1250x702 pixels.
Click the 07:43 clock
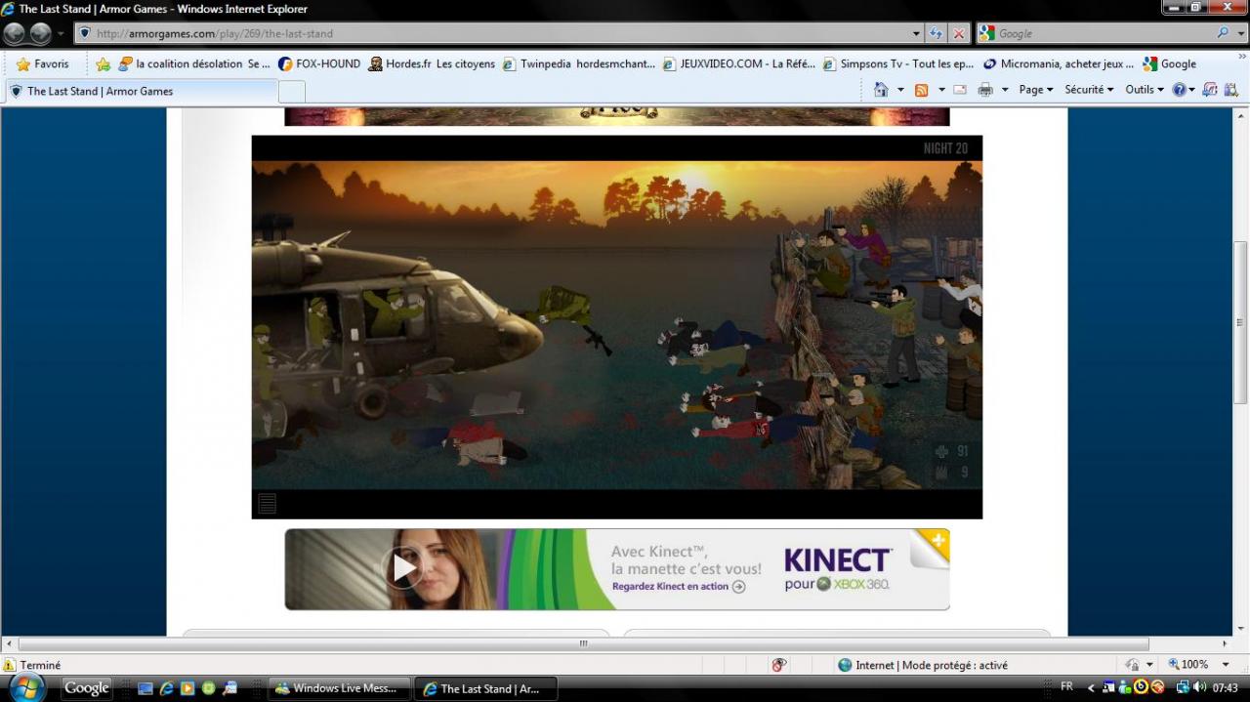(1226, 687)
